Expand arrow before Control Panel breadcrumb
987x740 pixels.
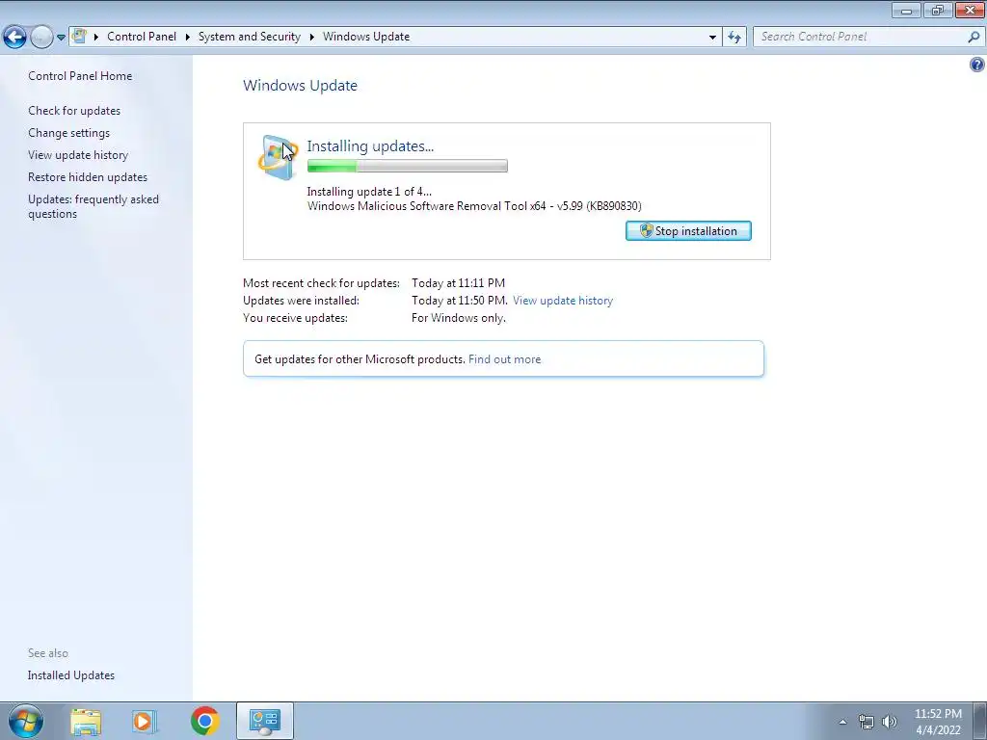pos(96,37)
